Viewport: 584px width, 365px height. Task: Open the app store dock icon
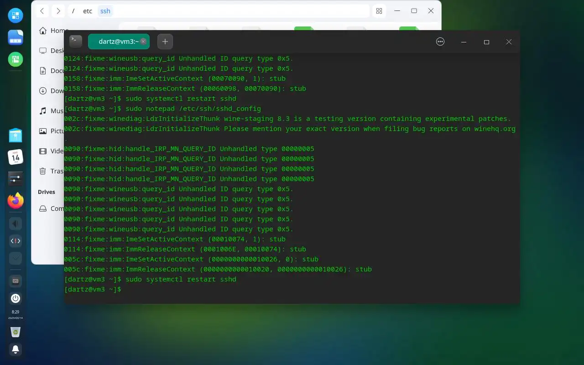16,136
